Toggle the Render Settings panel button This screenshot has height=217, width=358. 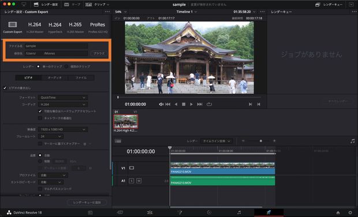(x=46, y=5)
